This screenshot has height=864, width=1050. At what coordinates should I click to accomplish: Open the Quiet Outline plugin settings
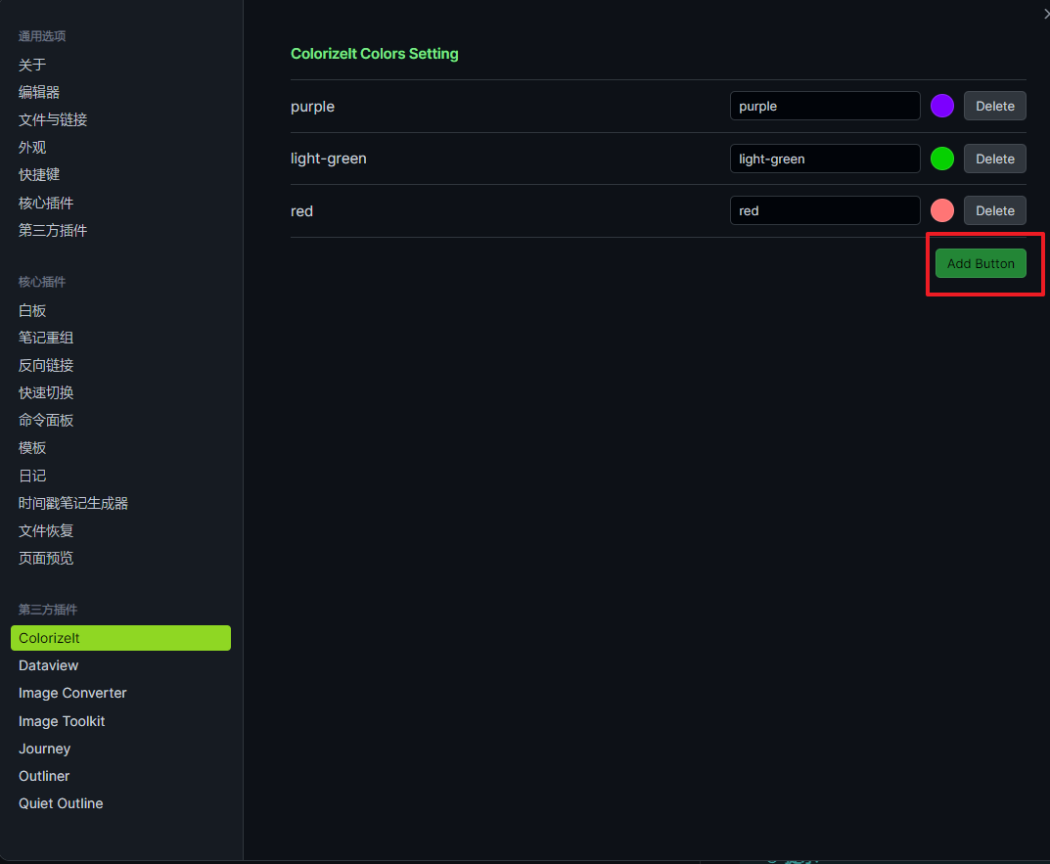click(61, 803)
